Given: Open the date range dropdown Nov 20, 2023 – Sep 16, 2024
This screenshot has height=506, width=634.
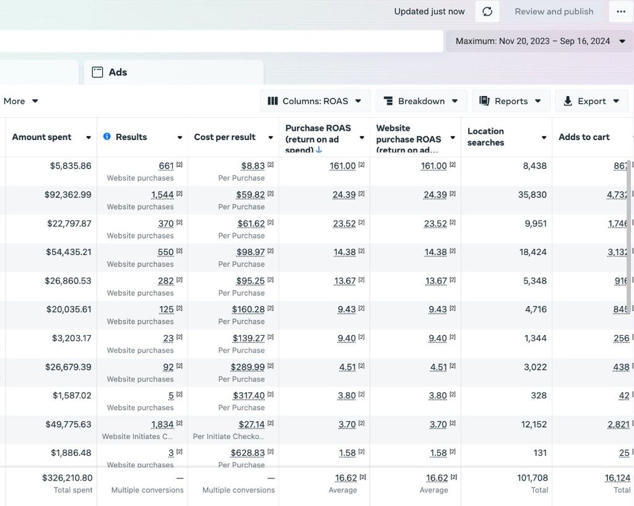Looking at the screenshot, I should pos(539,41).
